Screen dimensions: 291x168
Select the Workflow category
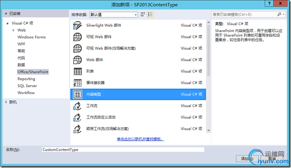26,93
